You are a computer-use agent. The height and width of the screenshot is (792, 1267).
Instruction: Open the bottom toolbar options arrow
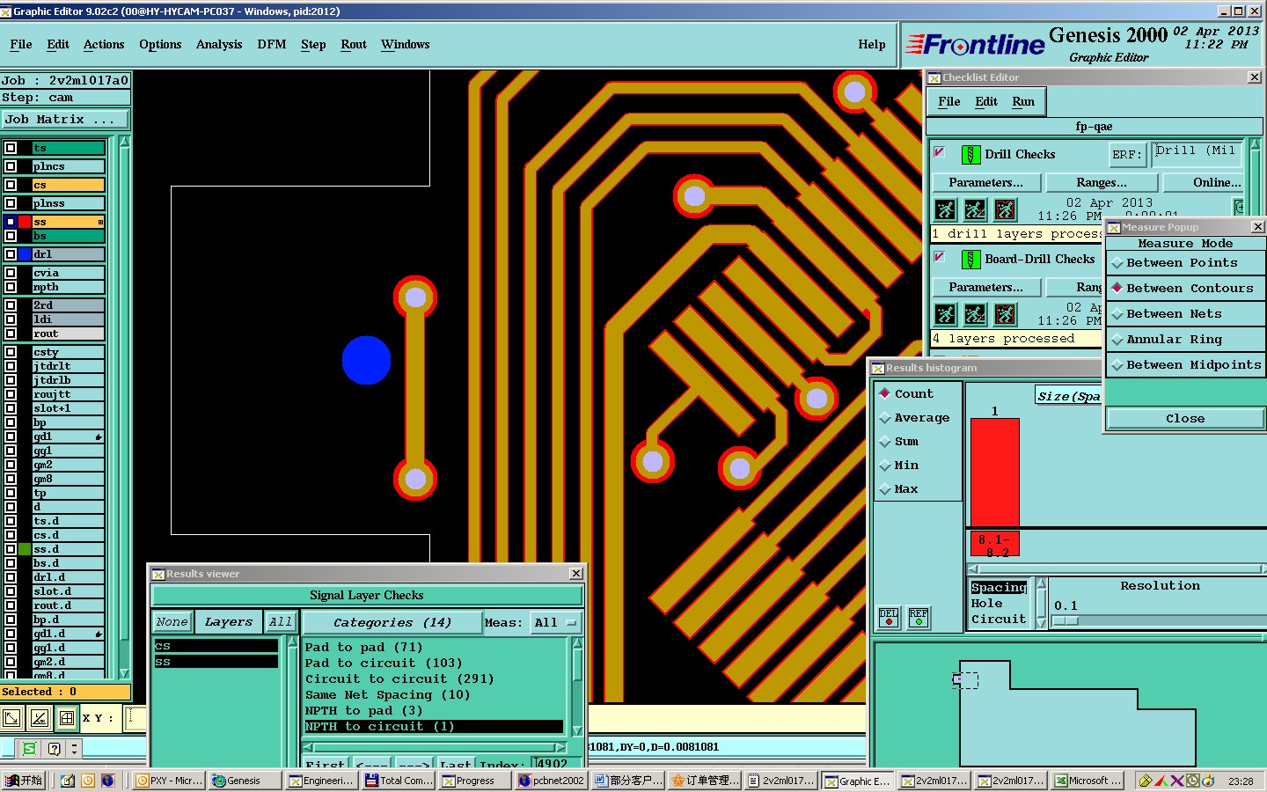74,749
